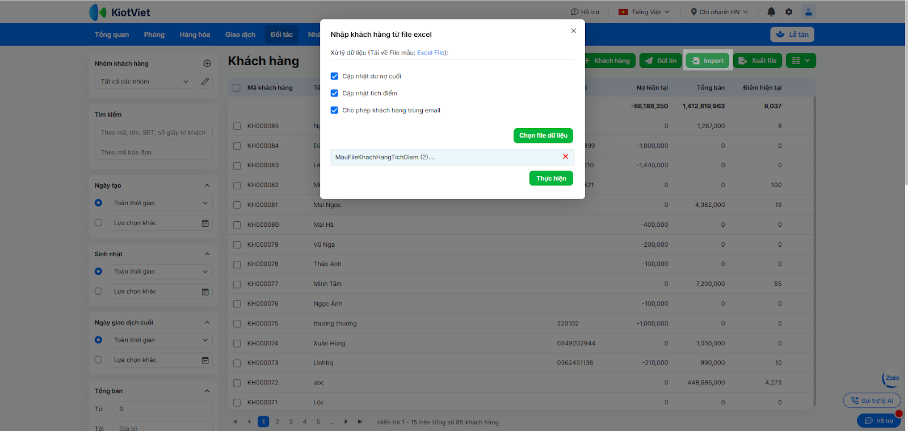Viewport: 908px width, 431px height.
Task: Remove the selected file MauFileKhachHangTichDiem
Action: pyautogui.click(x=565, y=157)
